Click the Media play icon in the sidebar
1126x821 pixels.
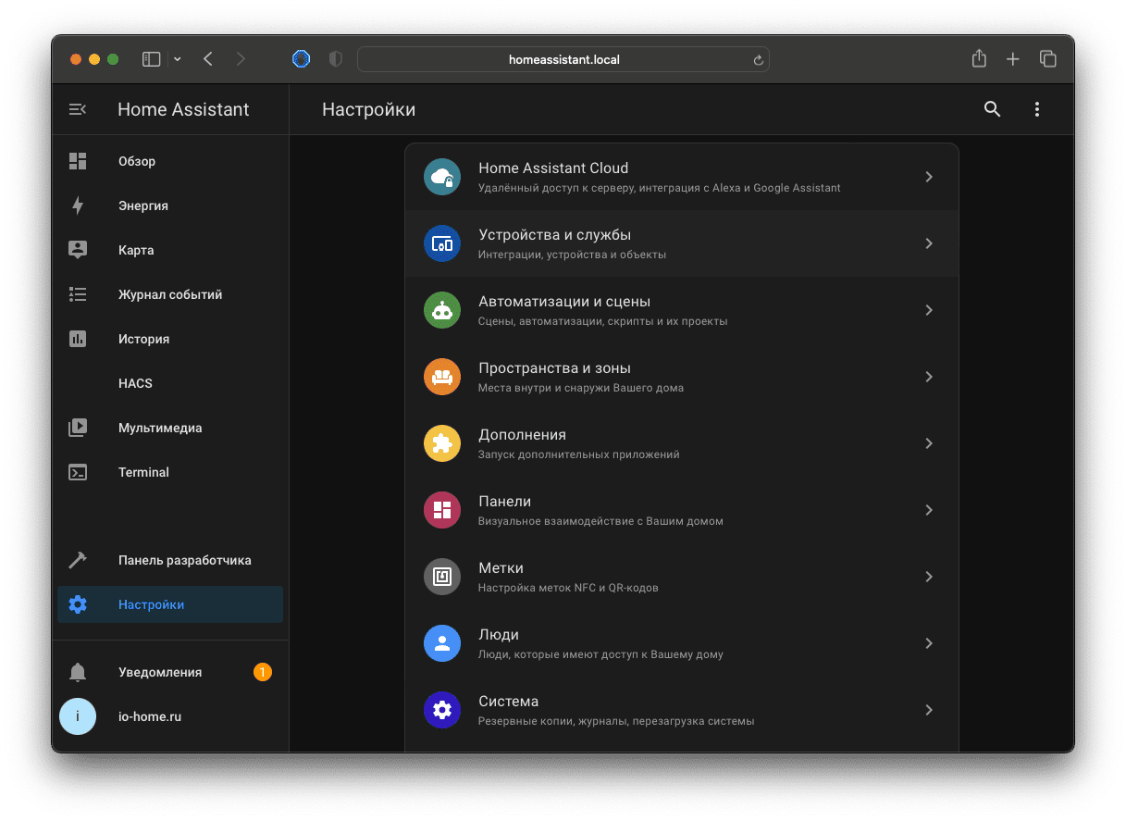point(78,428)
